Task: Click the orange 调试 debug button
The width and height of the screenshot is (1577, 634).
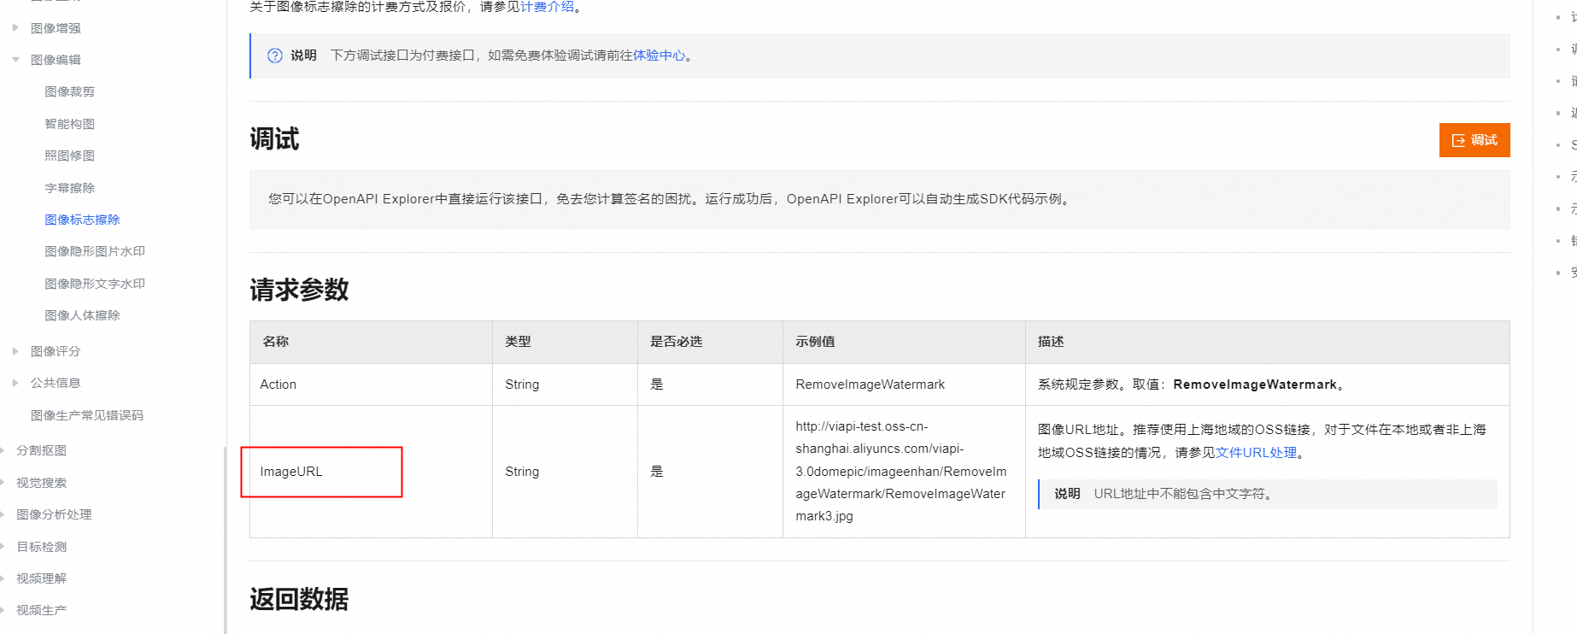Action: (1474, 140)
